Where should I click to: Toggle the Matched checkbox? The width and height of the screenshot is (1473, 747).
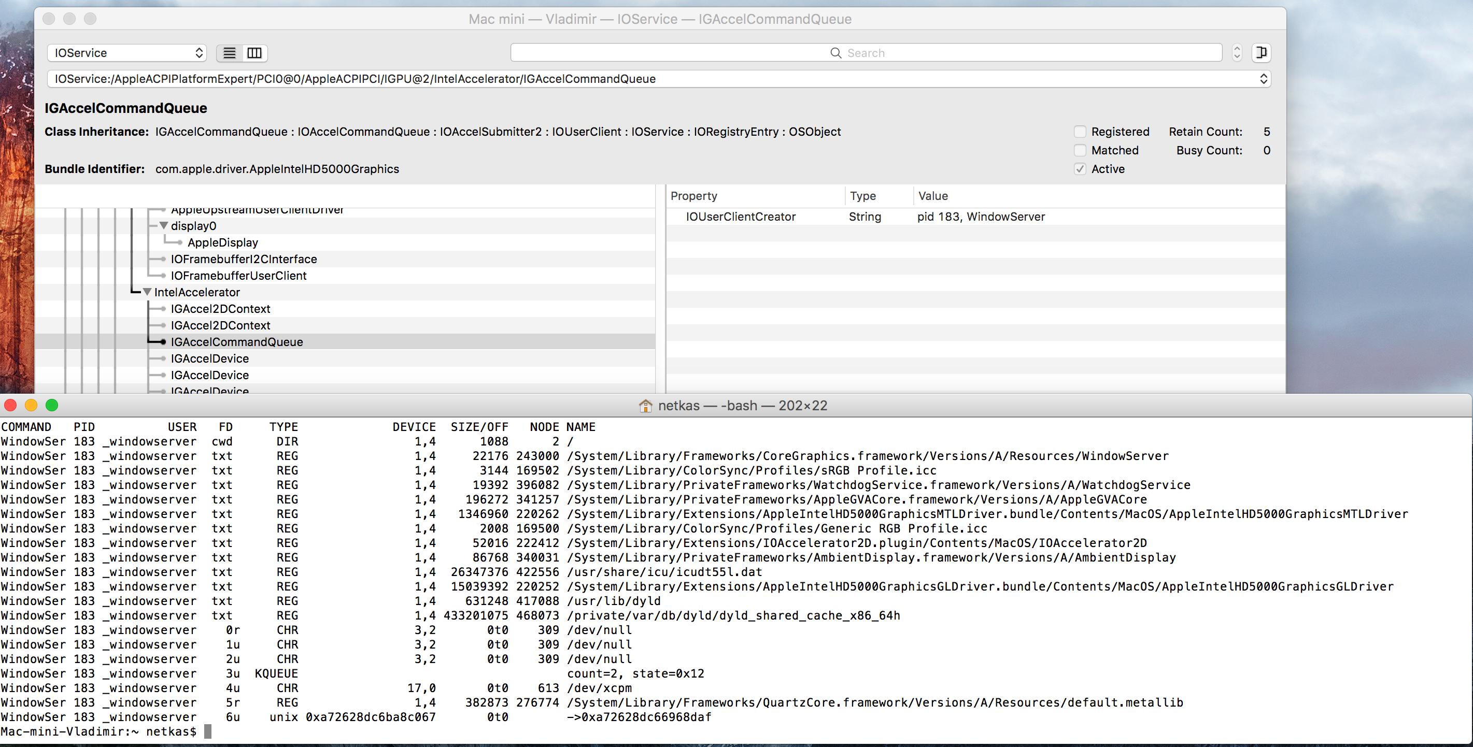pos(1080,150)
